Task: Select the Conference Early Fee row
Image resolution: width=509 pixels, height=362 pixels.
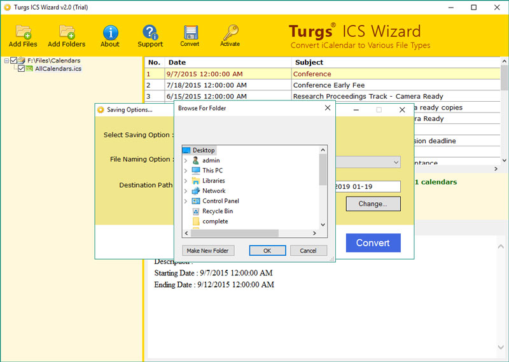Action: (323, 85)
